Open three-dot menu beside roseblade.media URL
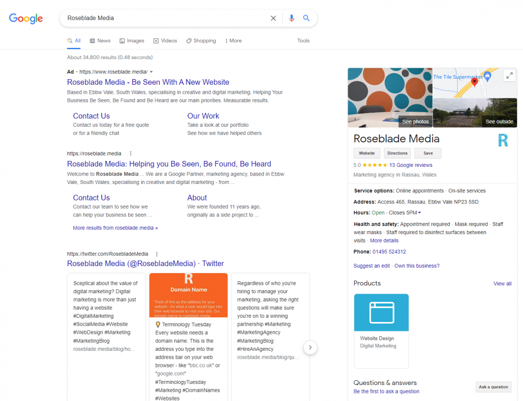Viewport: 523px width, 401px height. tap(131, 153)
